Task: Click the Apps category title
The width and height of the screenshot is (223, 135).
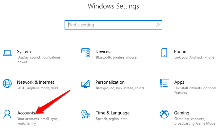Action: [179, 82]
